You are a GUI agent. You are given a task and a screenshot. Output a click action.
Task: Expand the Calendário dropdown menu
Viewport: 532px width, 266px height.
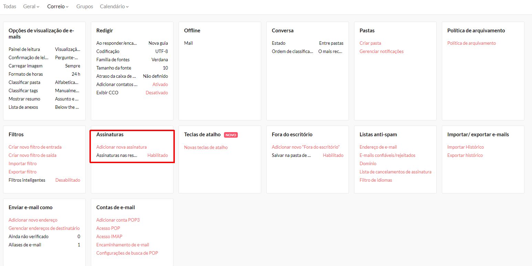pyautogui.click(x=114, y=7)
